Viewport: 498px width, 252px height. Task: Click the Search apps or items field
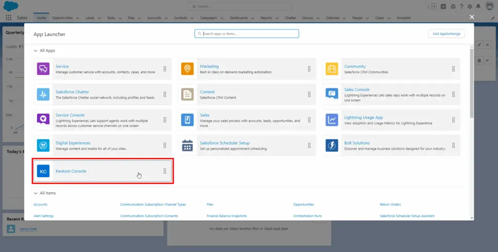click(247, 34)
